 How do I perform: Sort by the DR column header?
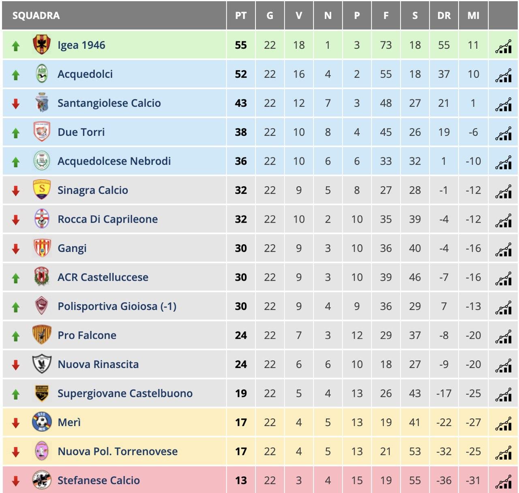tap(444, 15)
